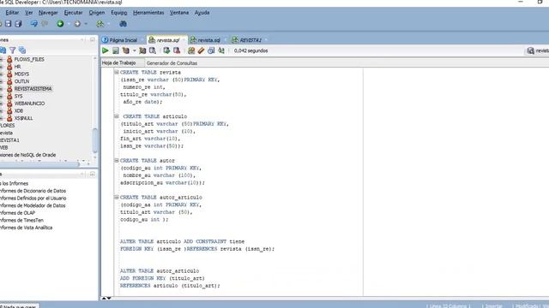549x308 pixels.
Task: Click the greyed-out Redo icon in the main toolbar
Action: pyautogui.click(x=45, y=23)
